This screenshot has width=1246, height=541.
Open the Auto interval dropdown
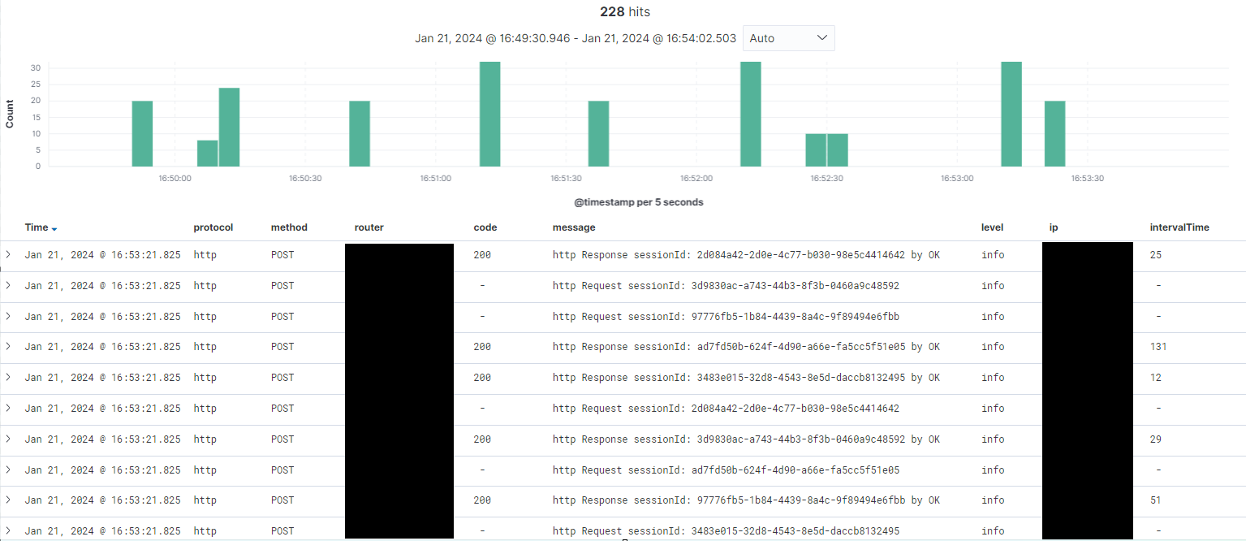tap(788, 38)
